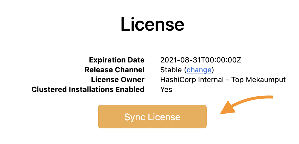Click the word Date in Expiration Date
This screenshot has height=144, width=299.
(x=136, y=60)
